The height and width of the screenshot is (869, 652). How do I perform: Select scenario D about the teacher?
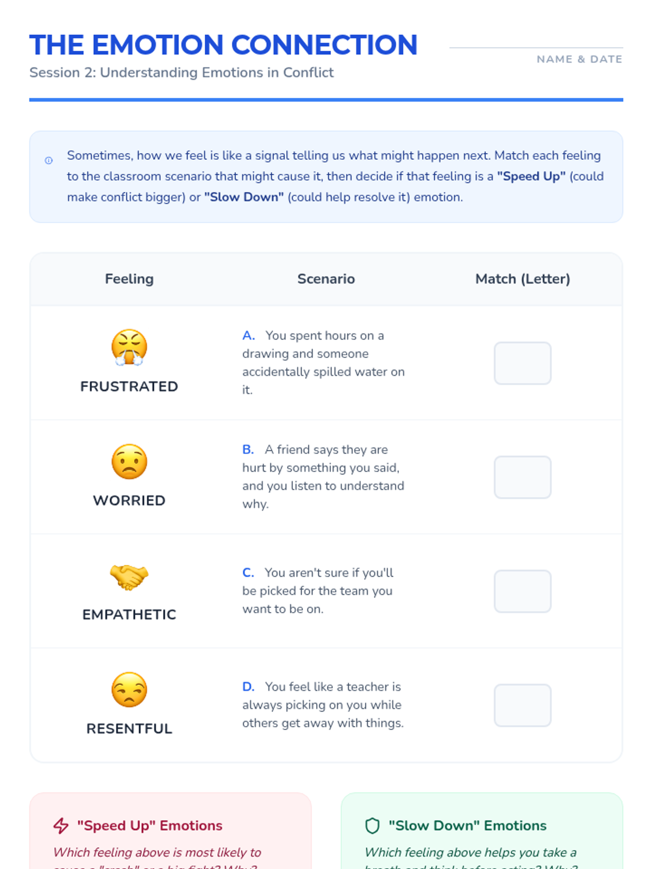pyautogui.click(x=323, y=704)
